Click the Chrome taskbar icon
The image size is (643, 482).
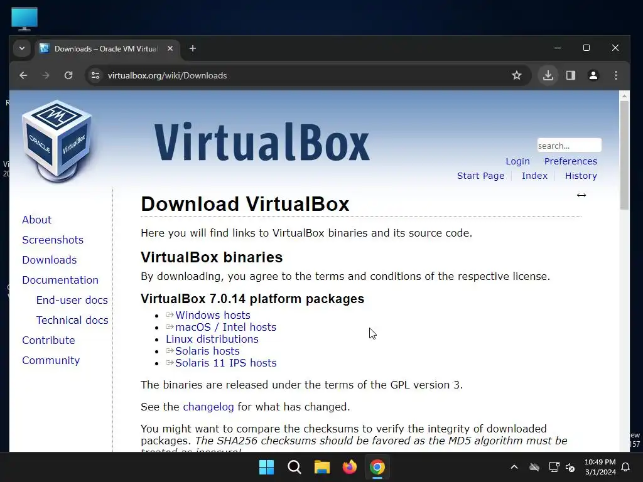click(x=377, y=467)
